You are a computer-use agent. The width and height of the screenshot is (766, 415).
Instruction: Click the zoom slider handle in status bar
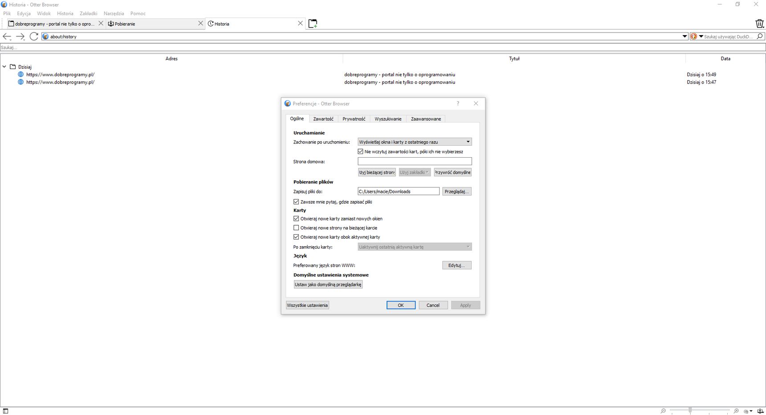(690, 410)
